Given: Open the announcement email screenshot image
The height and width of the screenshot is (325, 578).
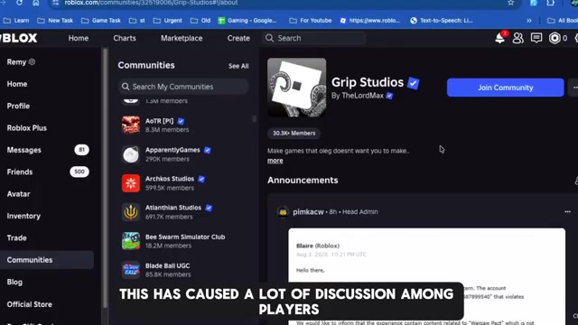Looking at the screenshot, I should pos(427,276).
